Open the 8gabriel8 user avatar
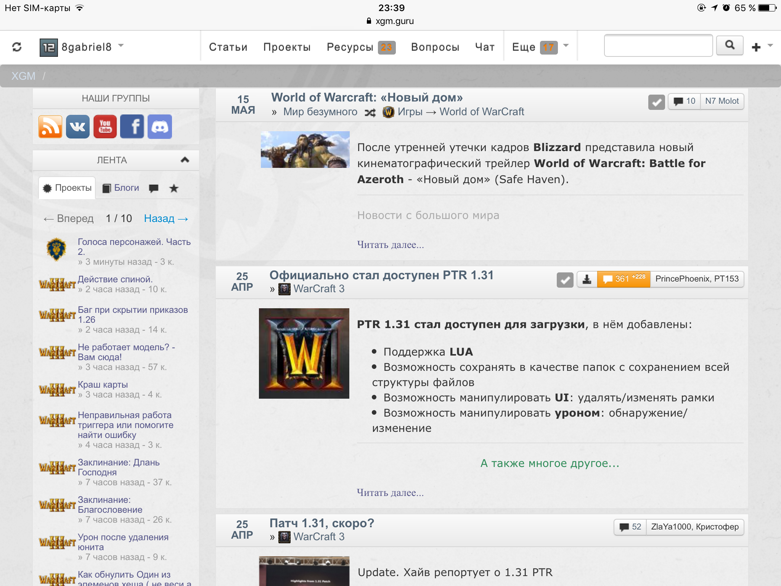The height and width of the screenshot is (586, 781). 49,47
